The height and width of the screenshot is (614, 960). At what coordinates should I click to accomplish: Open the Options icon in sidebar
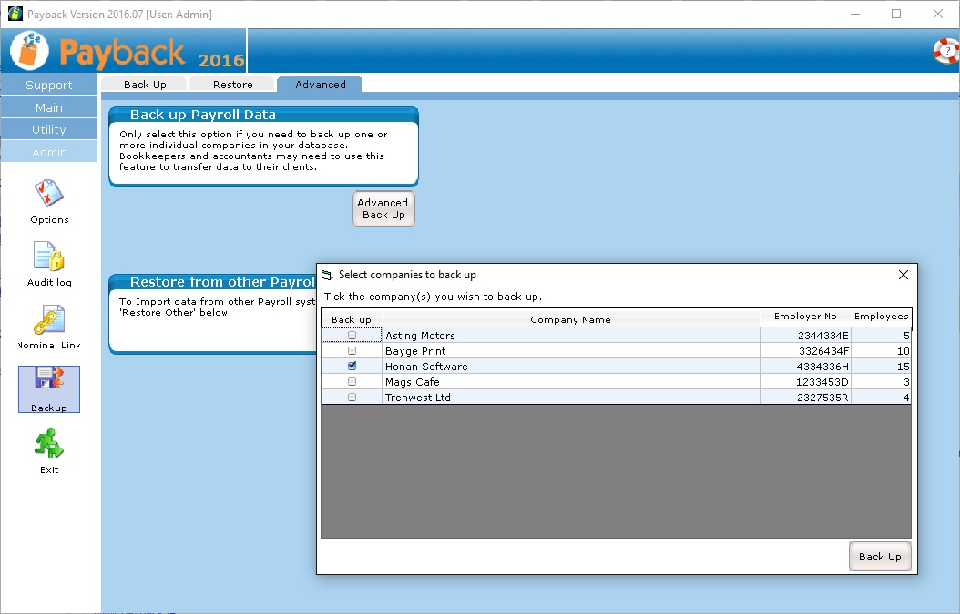coord(48,194)
